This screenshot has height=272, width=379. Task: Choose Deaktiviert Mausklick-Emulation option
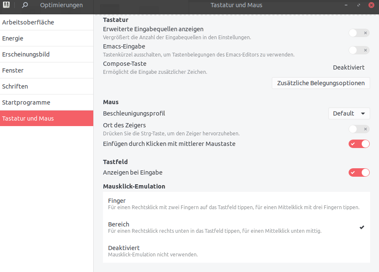point(236,251)
